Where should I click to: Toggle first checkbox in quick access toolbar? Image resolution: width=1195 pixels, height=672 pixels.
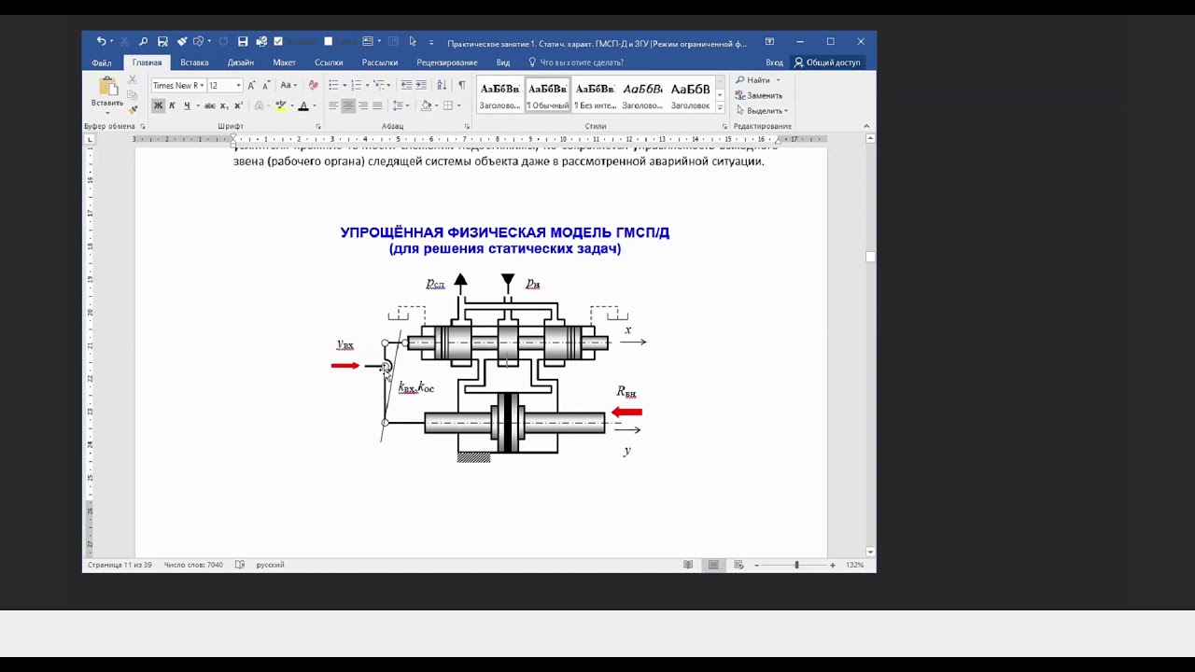278,41
